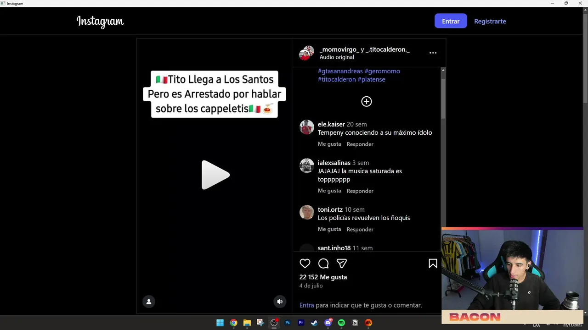Open Discord from taskbar

pyautogui.click(x=328, y=323)
